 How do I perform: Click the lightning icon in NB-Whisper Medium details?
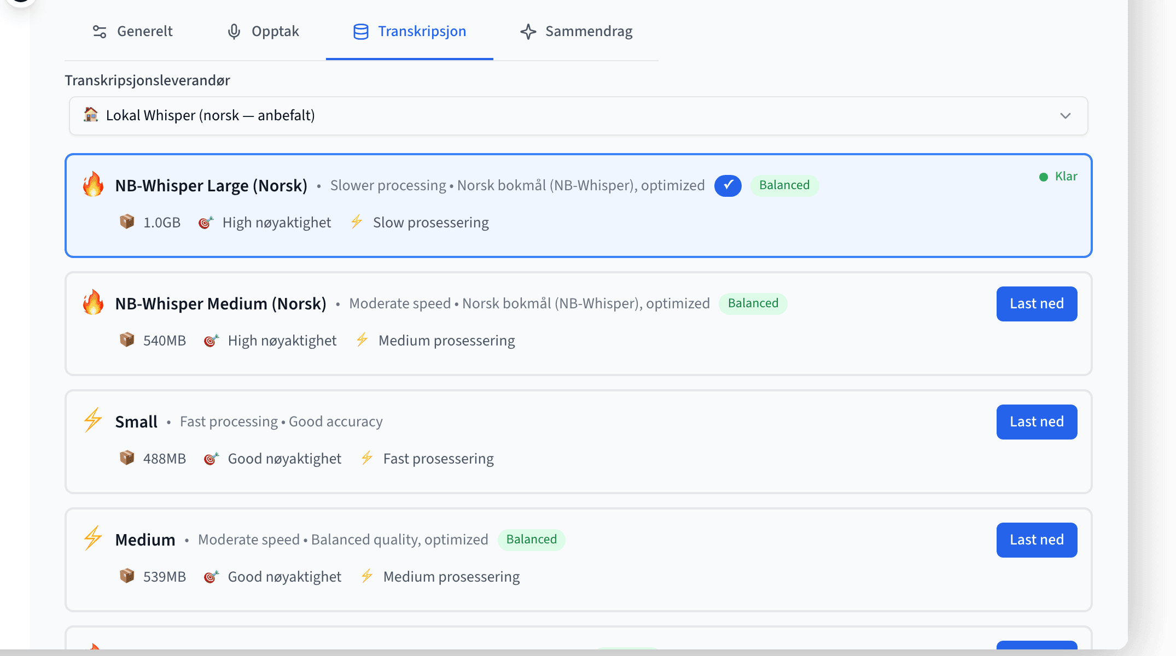click(x=362, y=339)
